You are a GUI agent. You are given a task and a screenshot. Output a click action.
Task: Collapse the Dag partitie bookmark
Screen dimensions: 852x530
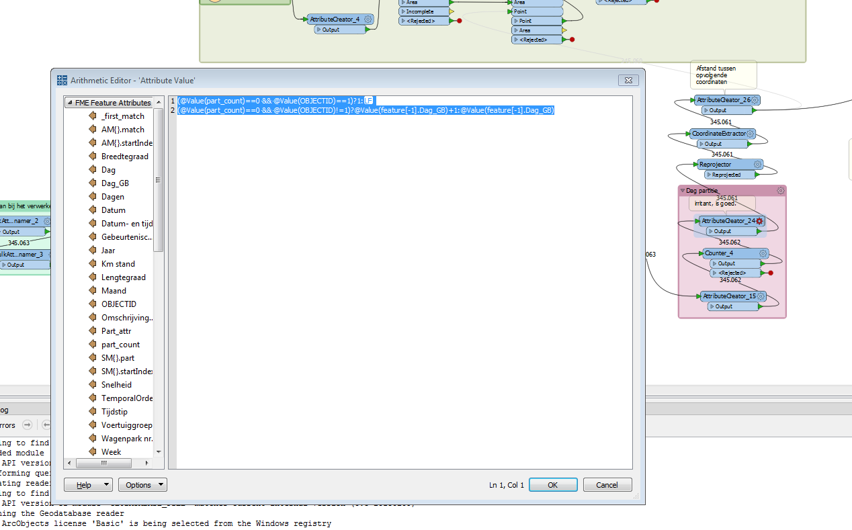pos(683,191)
